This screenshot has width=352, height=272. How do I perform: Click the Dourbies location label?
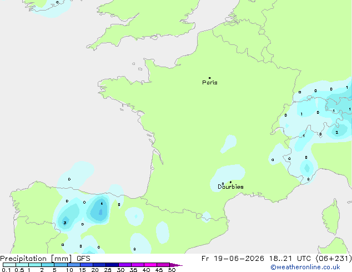click(230, 187)
